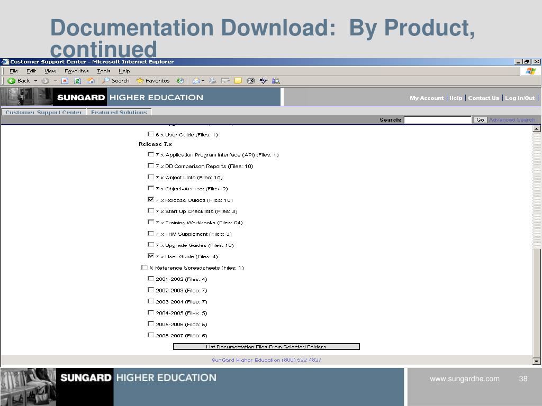Click the Go search button
542x406 pixels.
coord(480,120)
